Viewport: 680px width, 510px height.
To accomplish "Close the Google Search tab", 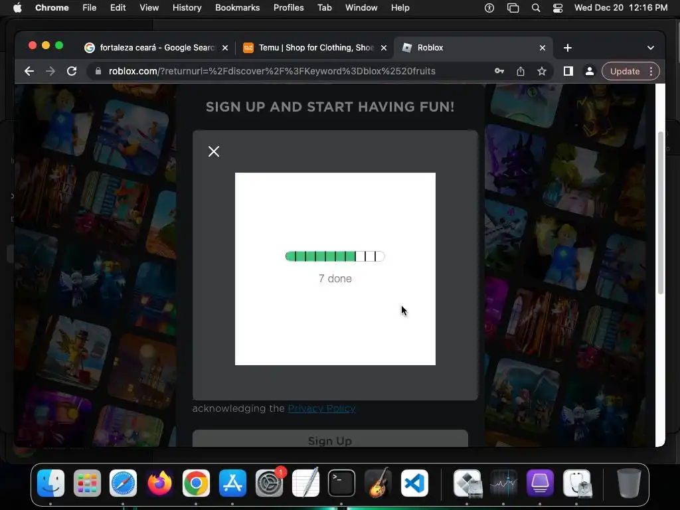I will point(225,48).
